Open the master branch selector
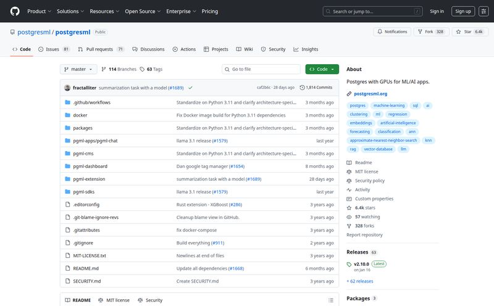 [78, 69]
